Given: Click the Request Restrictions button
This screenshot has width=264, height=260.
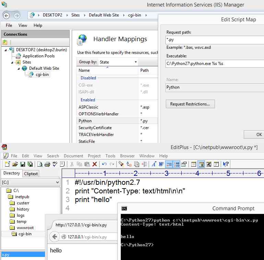Looking at the screenshot, I should point(190,104).
